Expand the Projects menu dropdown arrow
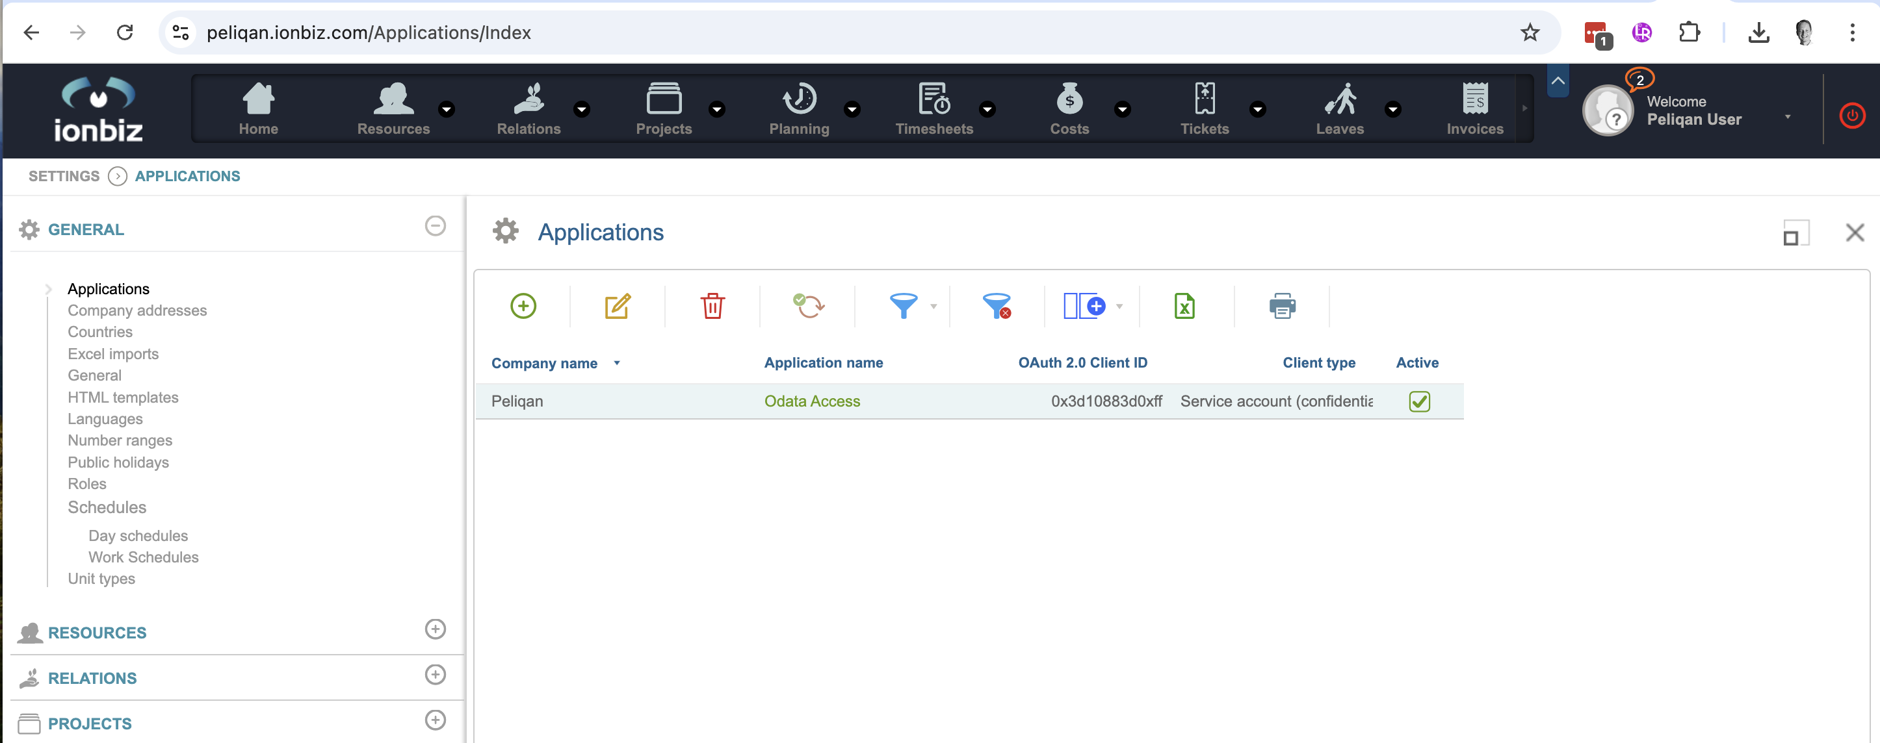This screenshot has height=743, width=1880. [716, 109]
